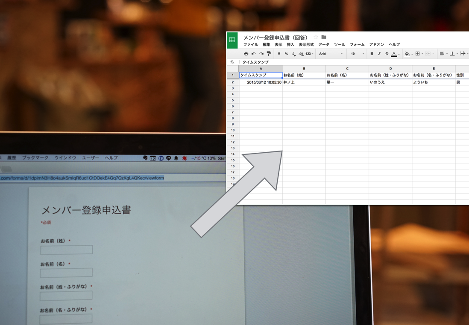Open the ヘルプ menu in Sheets

[x=394, y=44]
